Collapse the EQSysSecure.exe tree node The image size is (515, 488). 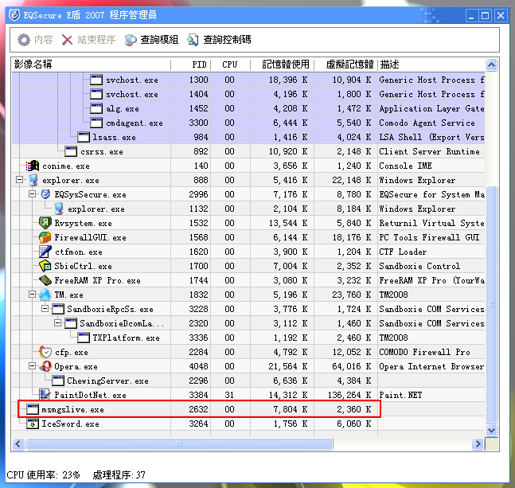click(x=32, y=194)
